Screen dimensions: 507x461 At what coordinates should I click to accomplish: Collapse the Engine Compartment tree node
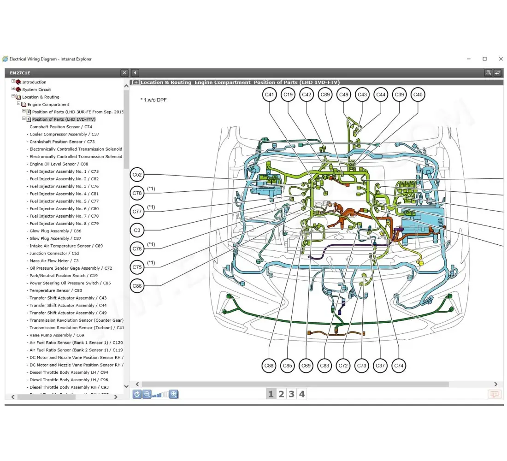click(19, 104)
